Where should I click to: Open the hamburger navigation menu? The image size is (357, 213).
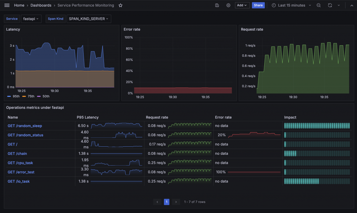pyautogui.click(x=7, y=5)
